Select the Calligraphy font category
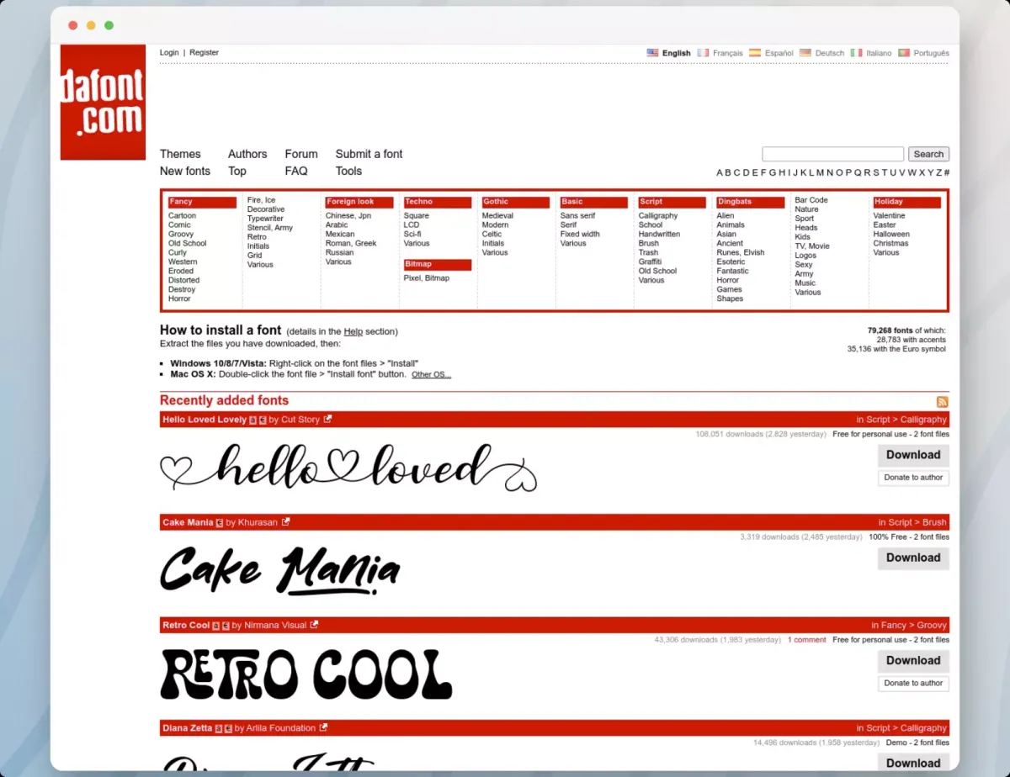 pos(658,216)
